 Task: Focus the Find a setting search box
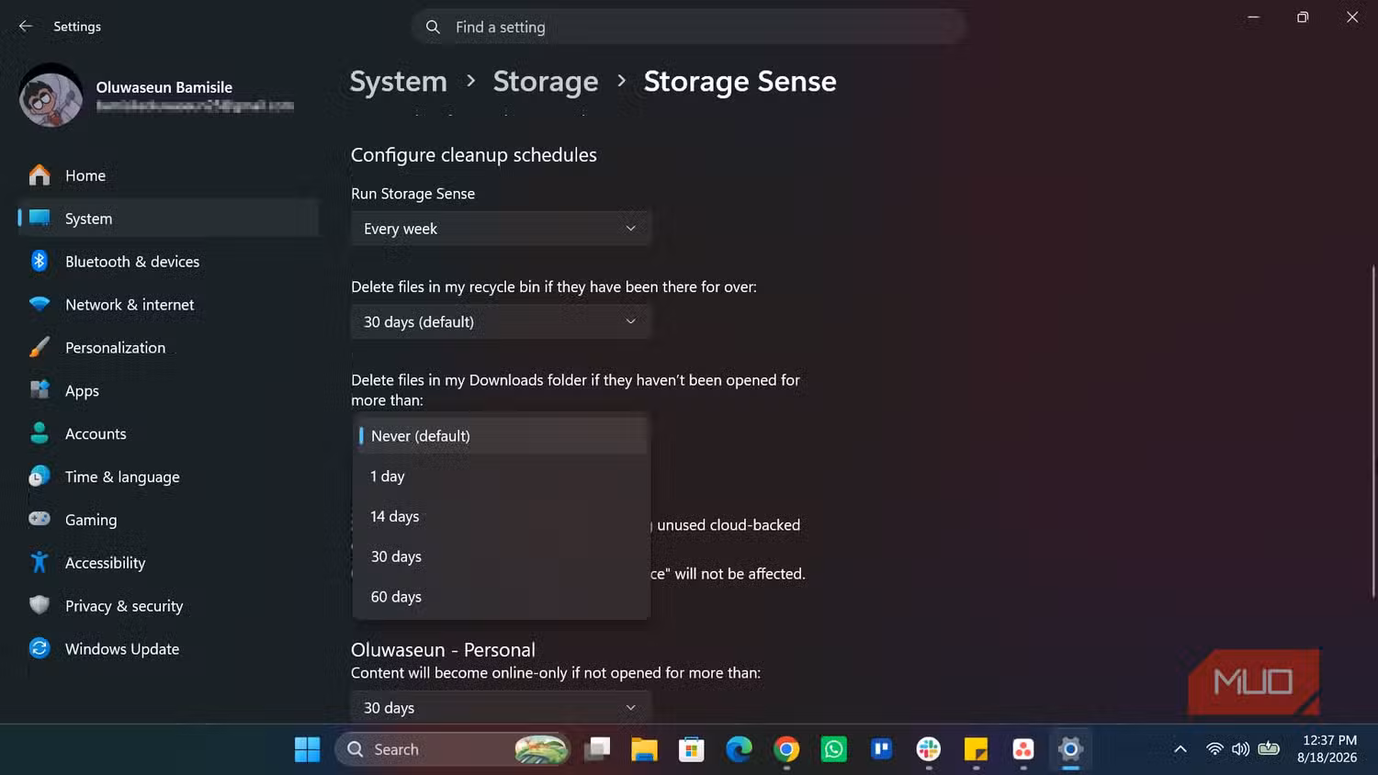point(689,28)
